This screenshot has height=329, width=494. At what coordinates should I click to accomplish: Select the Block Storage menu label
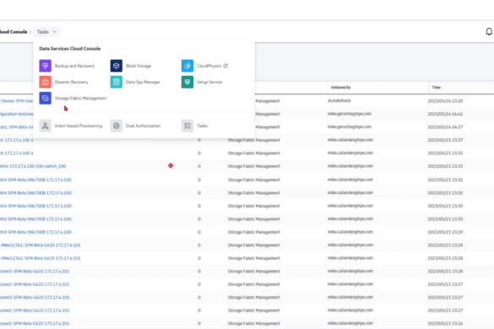point(138,66)
